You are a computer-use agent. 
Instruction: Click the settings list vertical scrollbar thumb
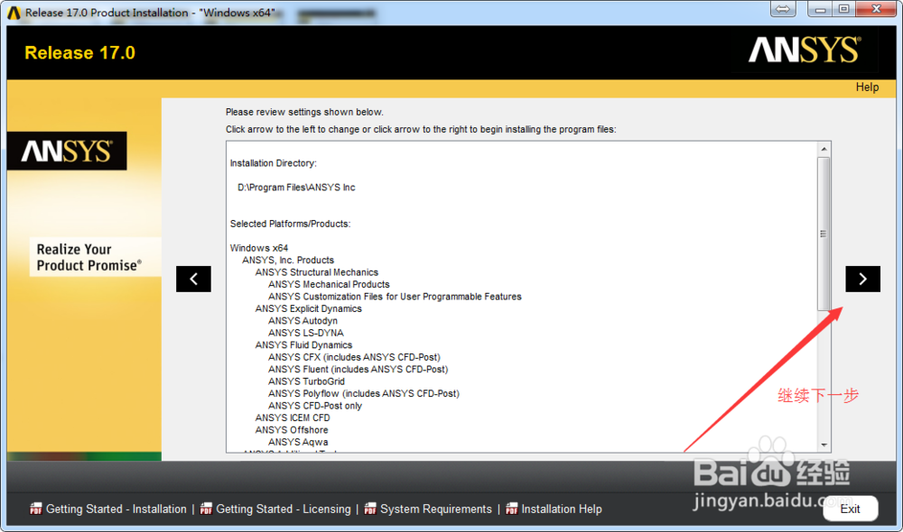824,234
